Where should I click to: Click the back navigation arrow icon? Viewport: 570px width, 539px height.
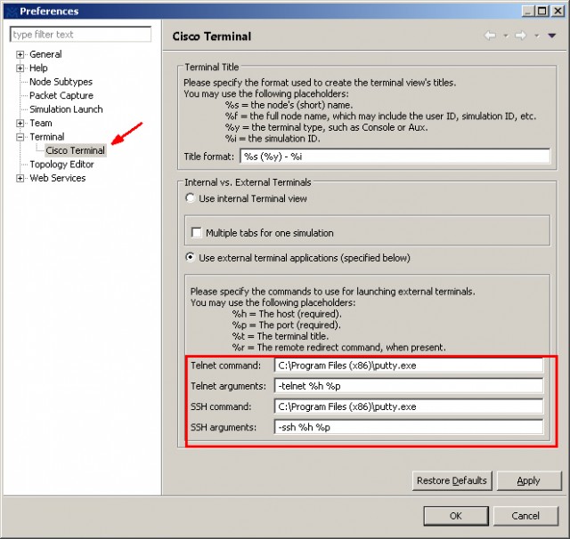point(489,36)
